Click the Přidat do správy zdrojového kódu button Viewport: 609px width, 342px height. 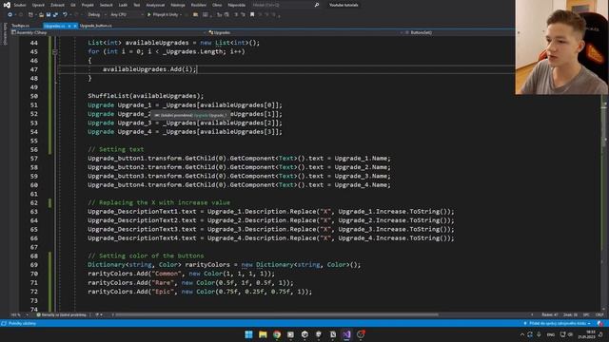558,323
